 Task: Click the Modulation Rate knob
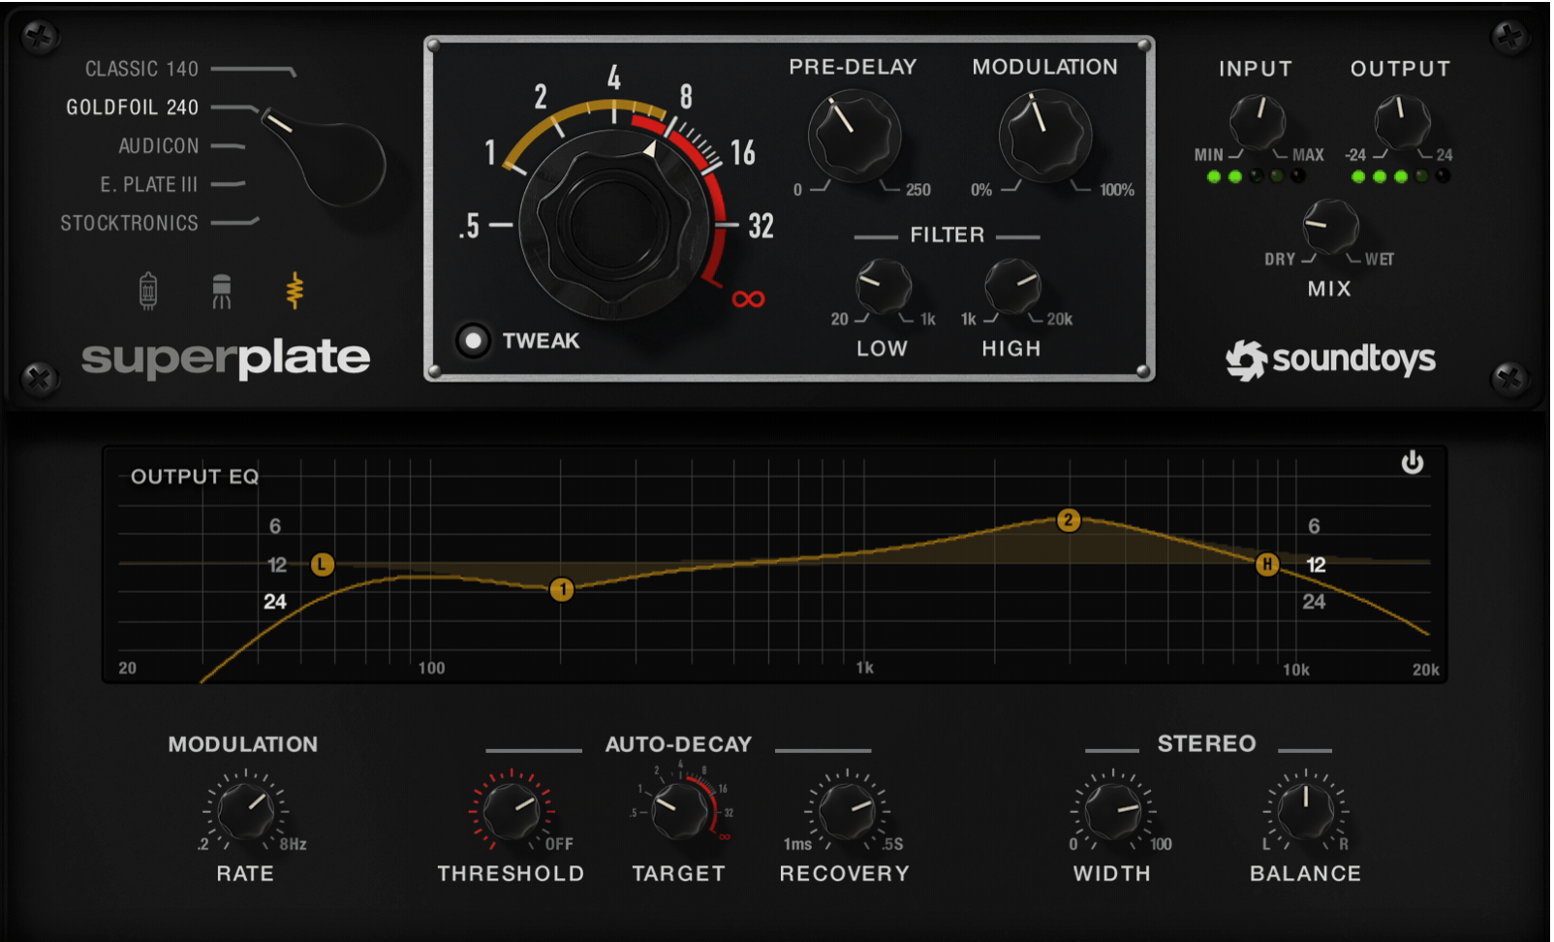pos(246,810)
